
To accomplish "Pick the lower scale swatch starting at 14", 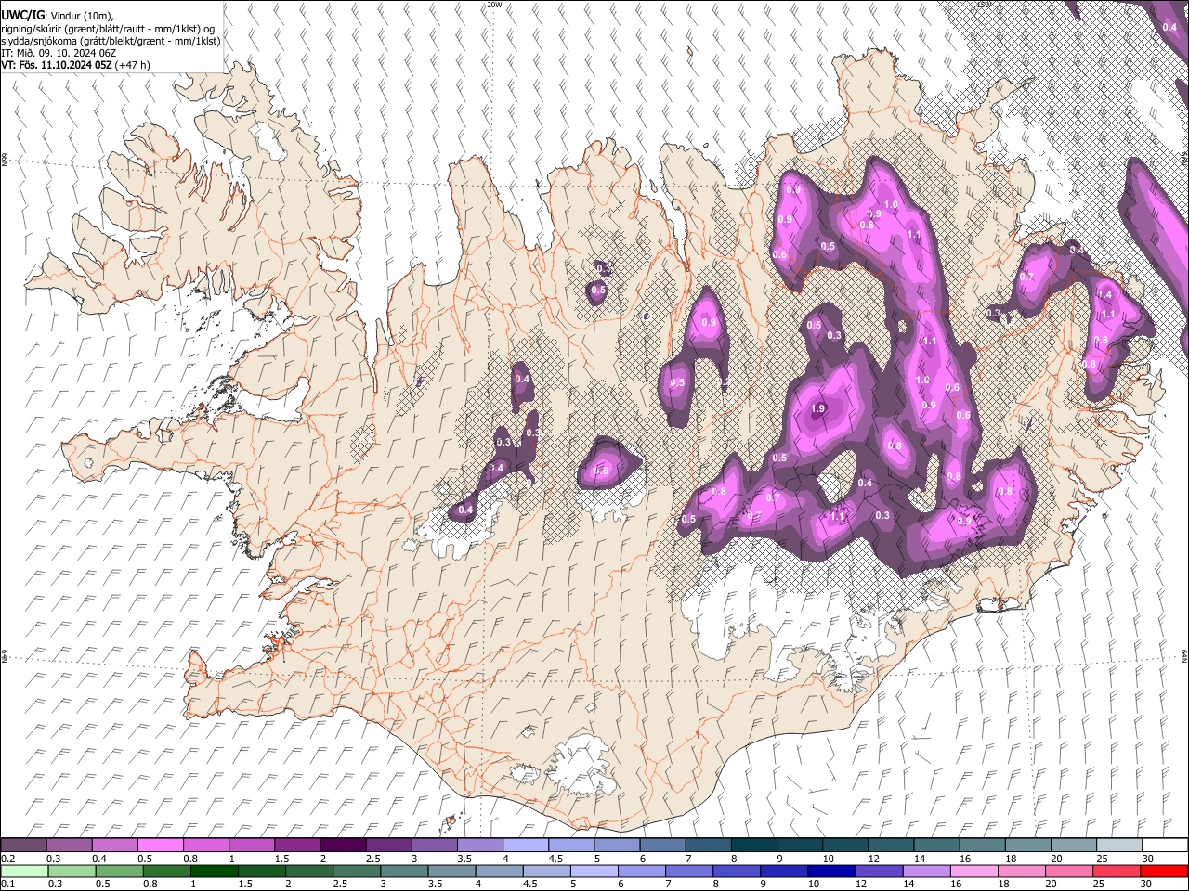I will coord(926,871).
